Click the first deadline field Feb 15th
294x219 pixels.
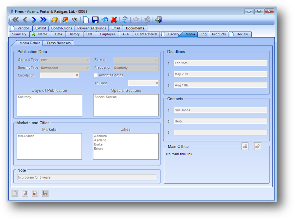221,63
